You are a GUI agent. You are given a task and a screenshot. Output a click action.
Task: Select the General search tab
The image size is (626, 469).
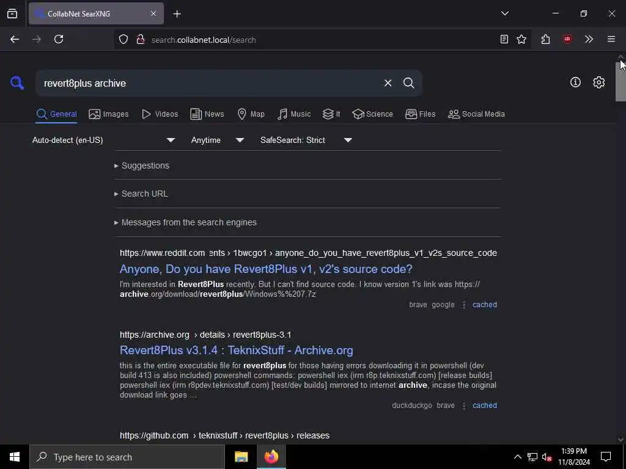(56, 114)
